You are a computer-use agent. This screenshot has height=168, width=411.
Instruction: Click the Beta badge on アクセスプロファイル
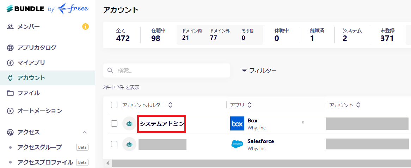(x=82, y=162)
